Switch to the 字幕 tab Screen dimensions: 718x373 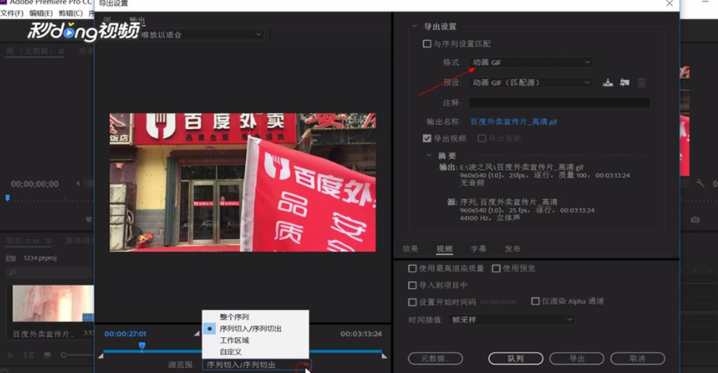coord(478,249)
